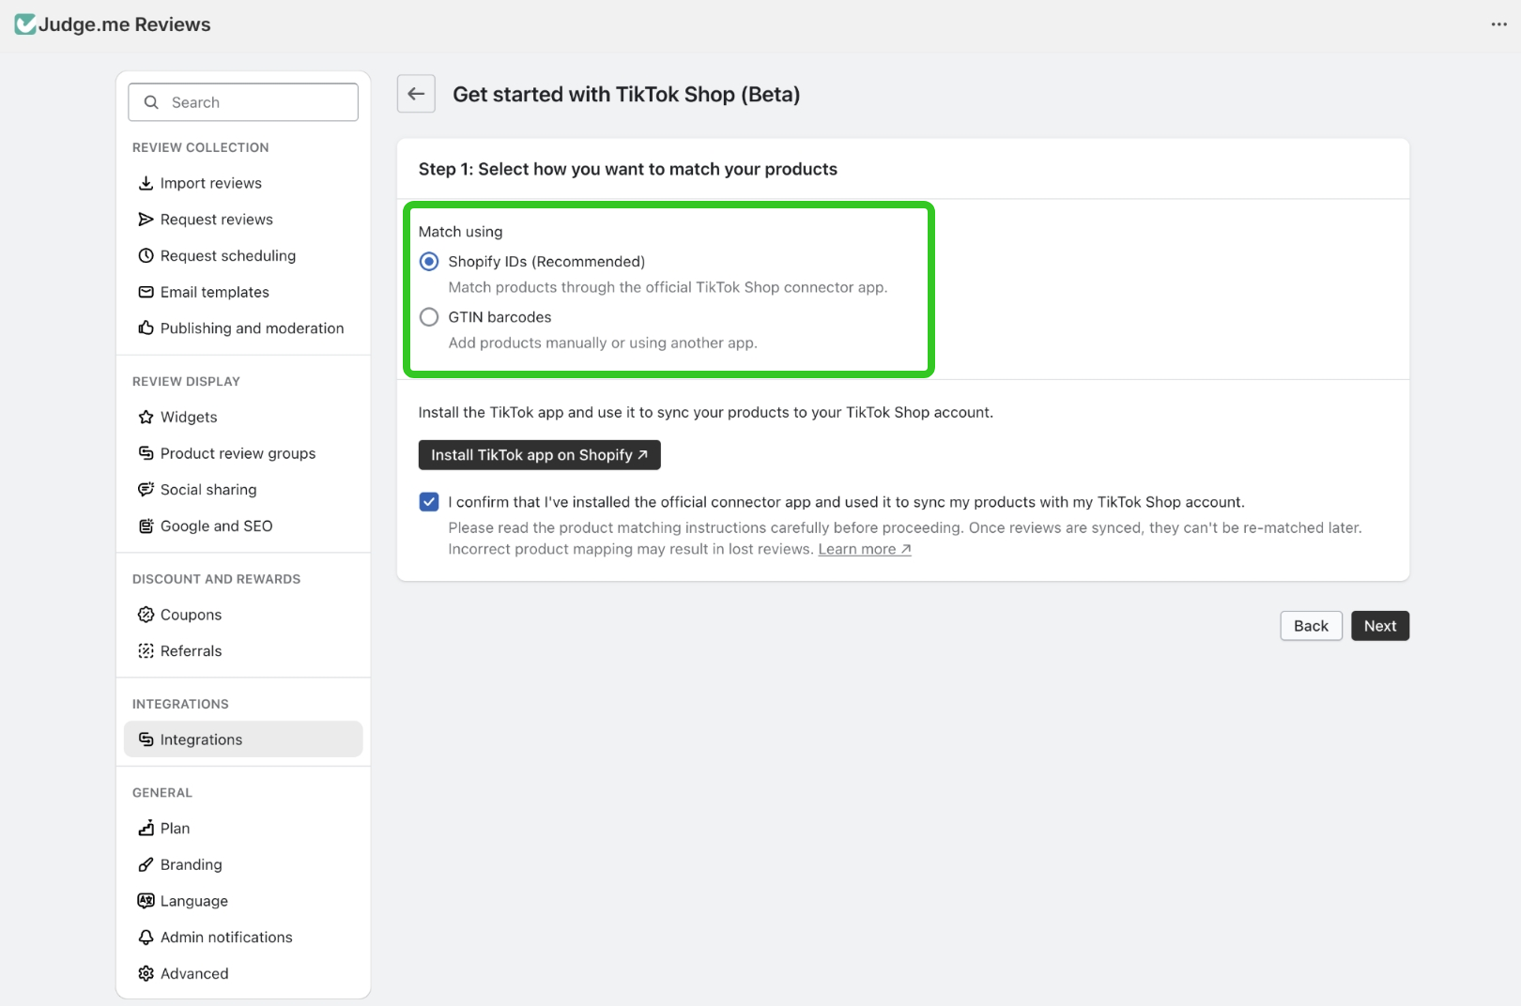Image resolution: width=1521 pixels, height=1006 pixels.
Task: Click the 'REVIEW DISPLAY' section header
Action: pos(186,381)
